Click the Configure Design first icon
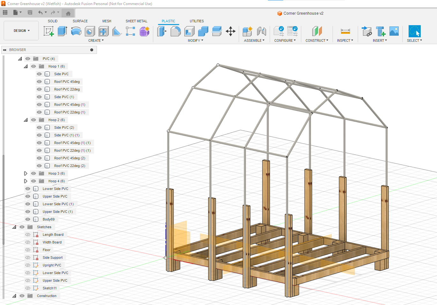 tap(279, 31)
